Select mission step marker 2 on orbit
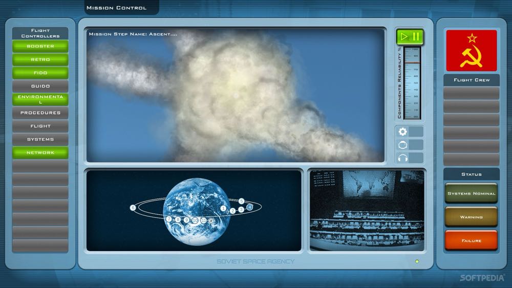Image resolution: width=512 pixels, height=288 pixels. [x=232, y=211]
